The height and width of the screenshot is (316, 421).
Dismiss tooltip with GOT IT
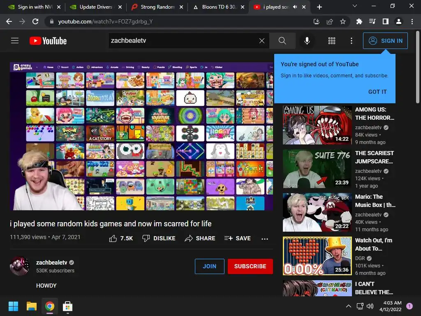377,92
